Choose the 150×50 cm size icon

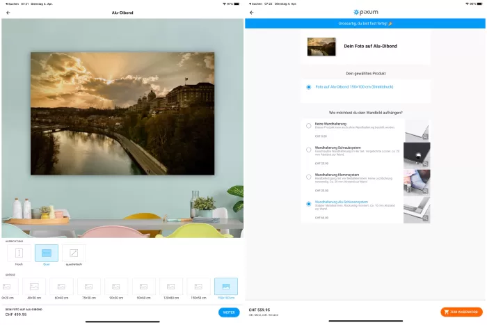pos(198,287)
